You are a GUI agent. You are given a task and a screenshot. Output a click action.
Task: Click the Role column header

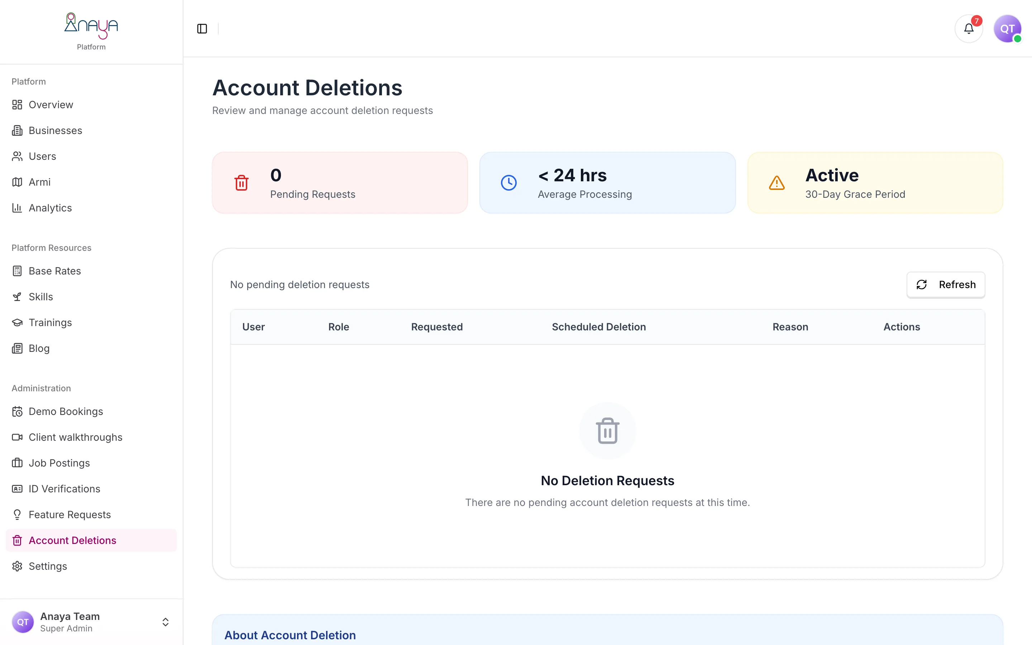(x=339, y=327)
